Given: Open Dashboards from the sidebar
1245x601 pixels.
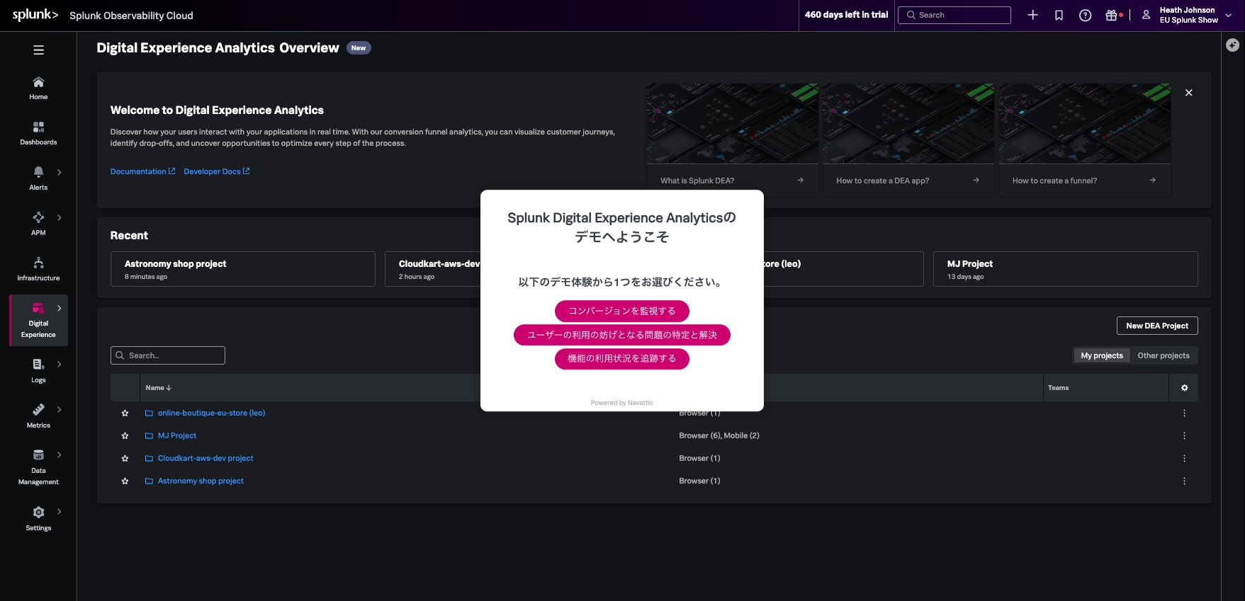Looking at the screenshot, I should click(x=38, y=134).
